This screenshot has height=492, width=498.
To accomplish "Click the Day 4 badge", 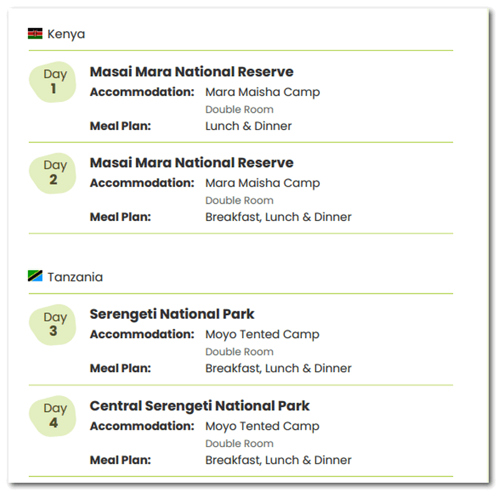I will [54, 415].
